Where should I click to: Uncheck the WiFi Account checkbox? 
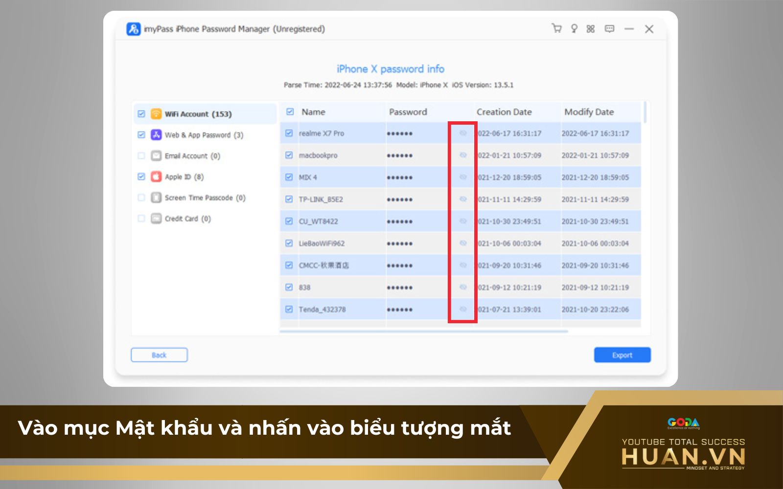click(x=141, y=114)
